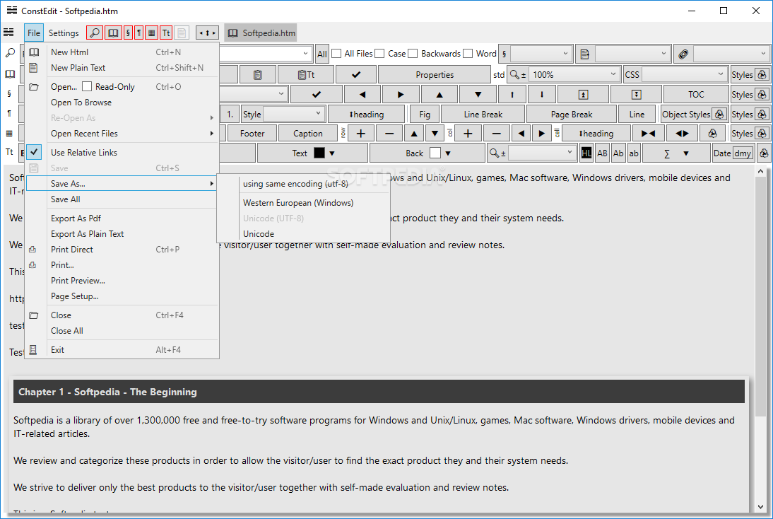Screen dimensions: 773x519
Task: Click the TOC button
Action: [x=695, y=94]
